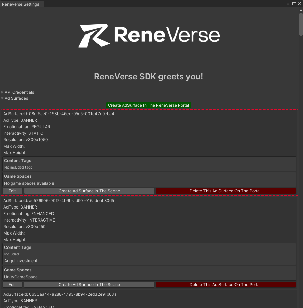
Task: Maximize the Reneverse Settings window
Action: [x=294, y=3]
